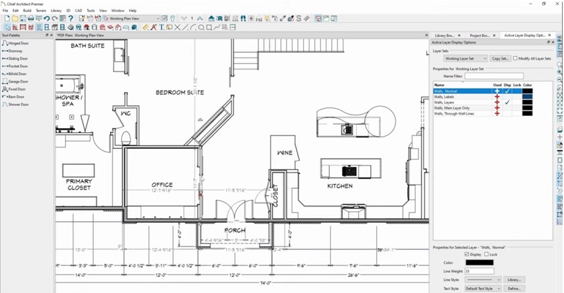Choose the Pocket Door tool
Screen dimensions: 564x293
pos(15,66)
